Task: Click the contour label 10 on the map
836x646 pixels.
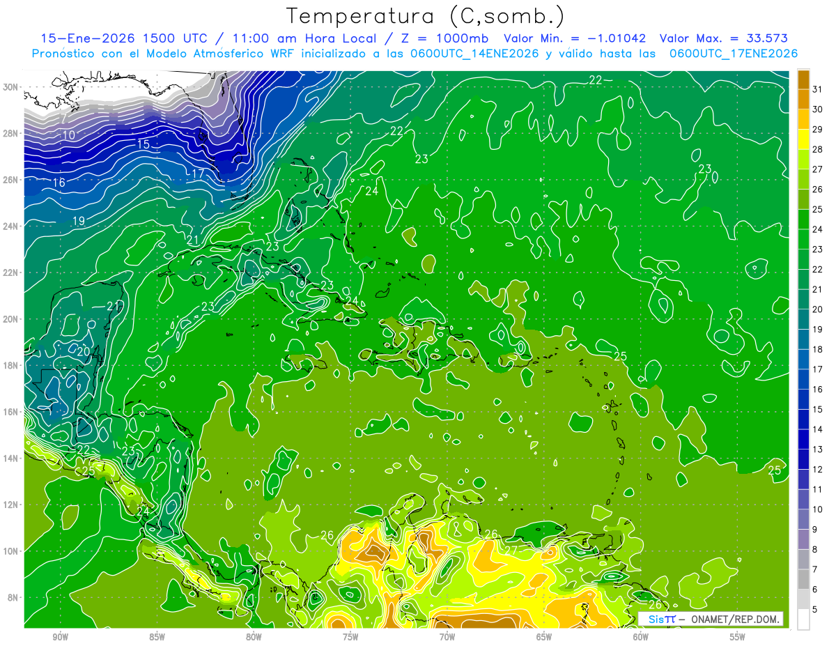Action: 69,135
